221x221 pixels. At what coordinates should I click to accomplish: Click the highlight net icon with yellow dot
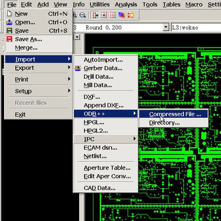(x=131, y=15)
